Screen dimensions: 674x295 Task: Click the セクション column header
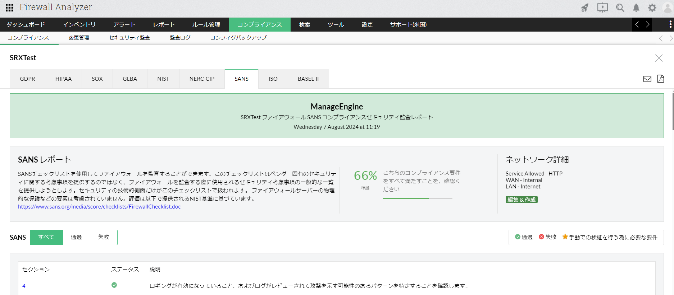click(x=36, y=270)
